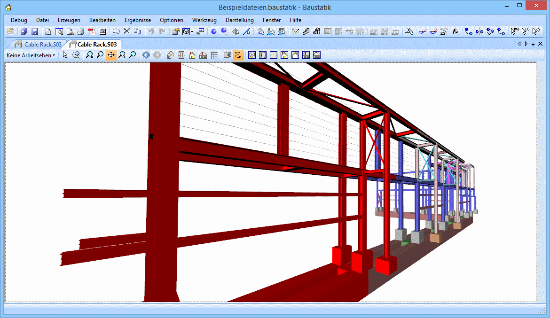Open the tab list dropdown arrow
The width and height of the screenshot is (550, 318).
[x=533, y=44]
